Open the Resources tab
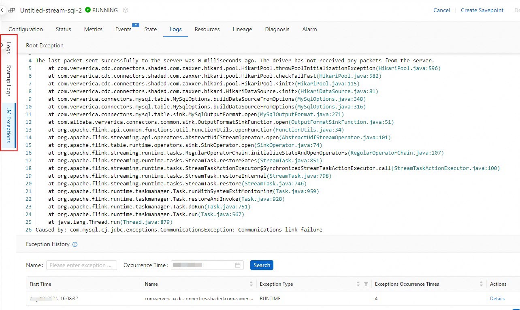 [x=207, y=29]
